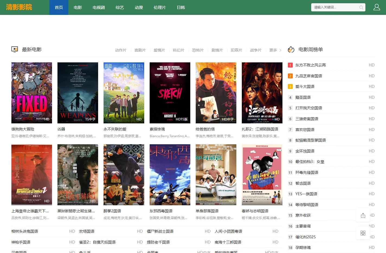The height and width of the screenshot is (253, 386).
Task: Click the title 凶器
Action: (61, 129)
